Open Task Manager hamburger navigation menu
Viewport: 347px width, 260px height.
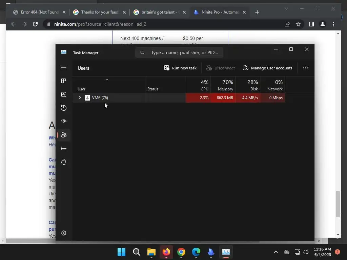pyautogui.click(x=64, y=67)
